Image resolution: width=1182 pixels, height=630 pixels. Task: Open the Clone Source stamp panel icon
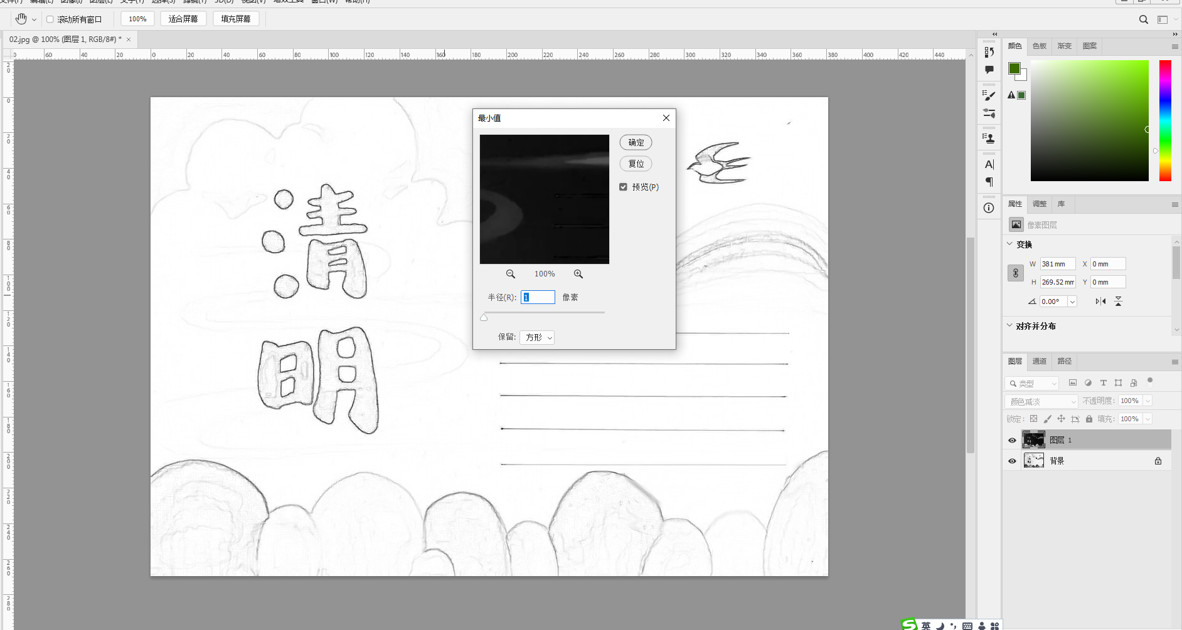[989, 139]
